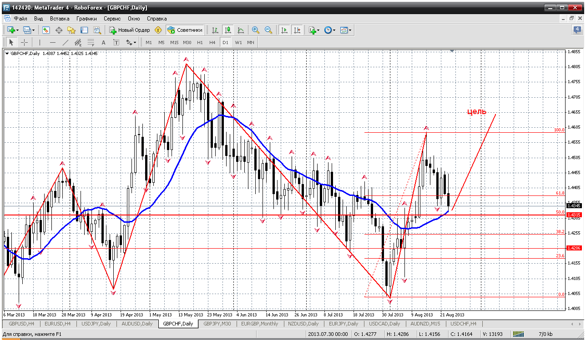Open the Indicators list dropdown
586x340 pixels.
click(x=318, y=30)
